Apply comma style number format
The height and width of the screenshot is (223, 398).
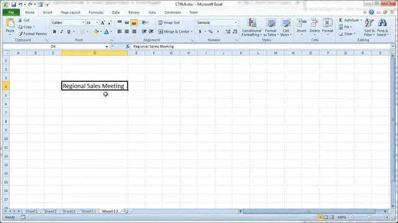pyautogui.click(x=218, y=32)
